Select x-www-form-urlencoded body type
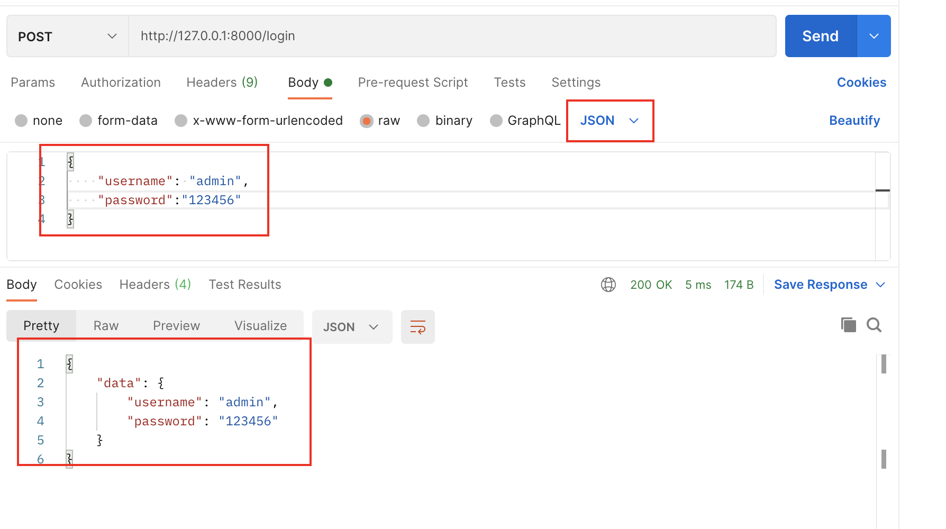This screenshot has height=529, width=946. point(259,121)
